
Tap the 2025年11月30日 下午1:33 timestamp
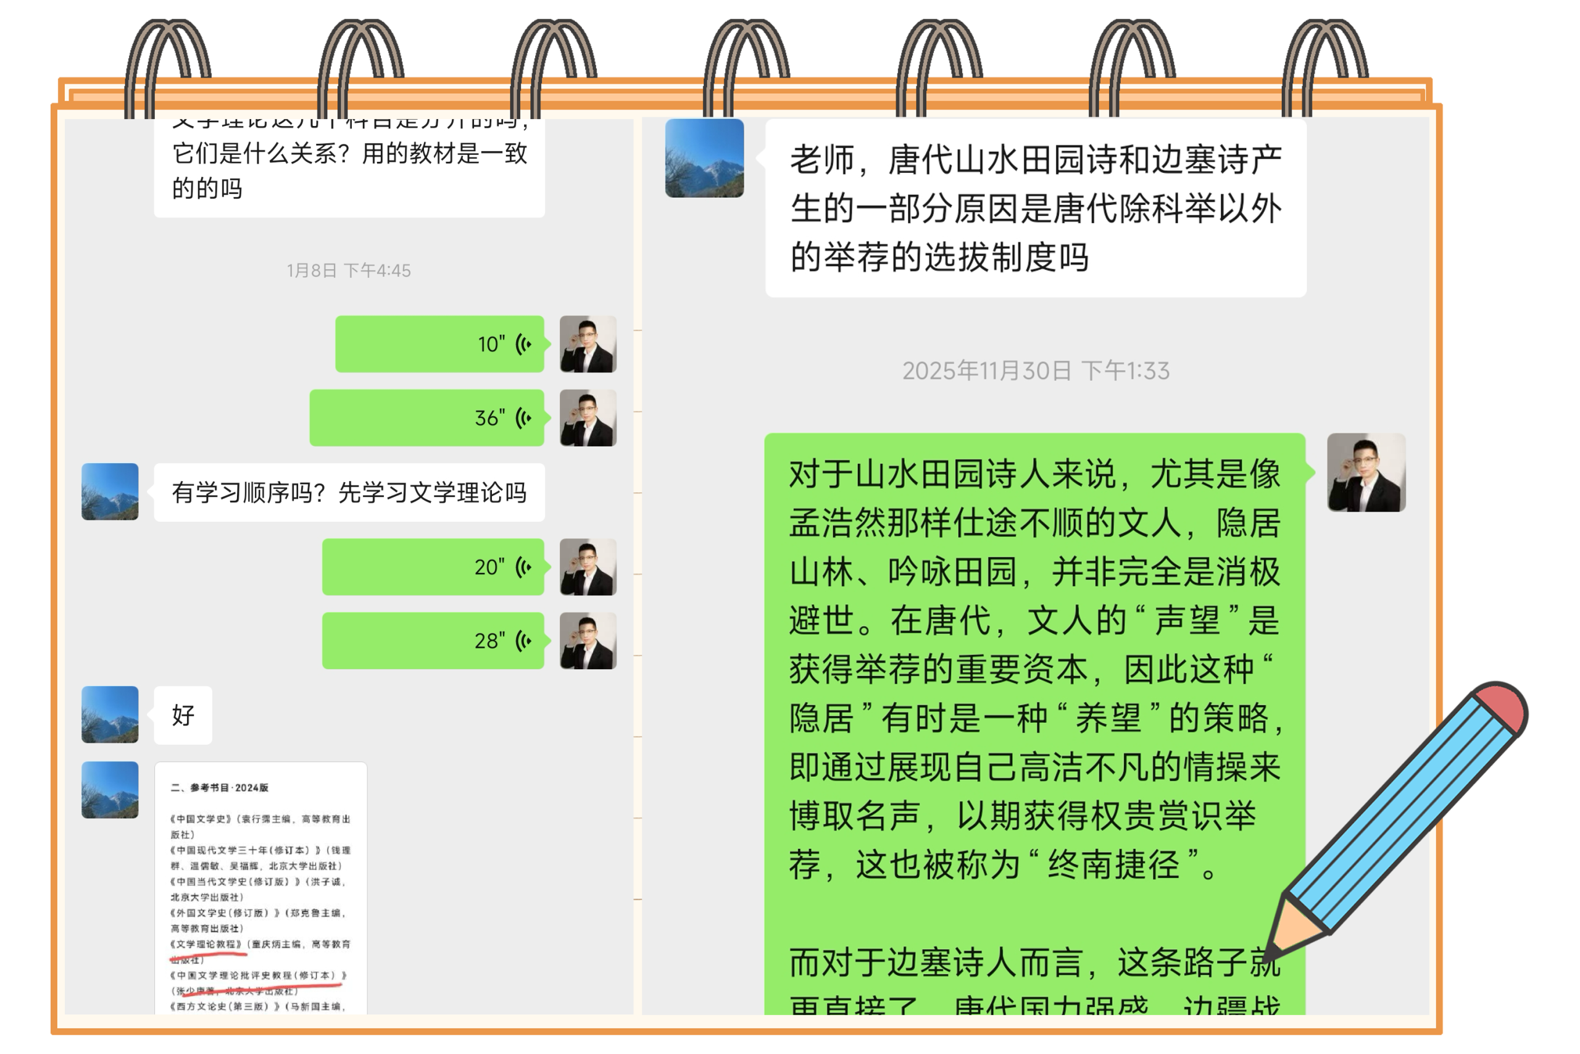(x=1036, y=370)
